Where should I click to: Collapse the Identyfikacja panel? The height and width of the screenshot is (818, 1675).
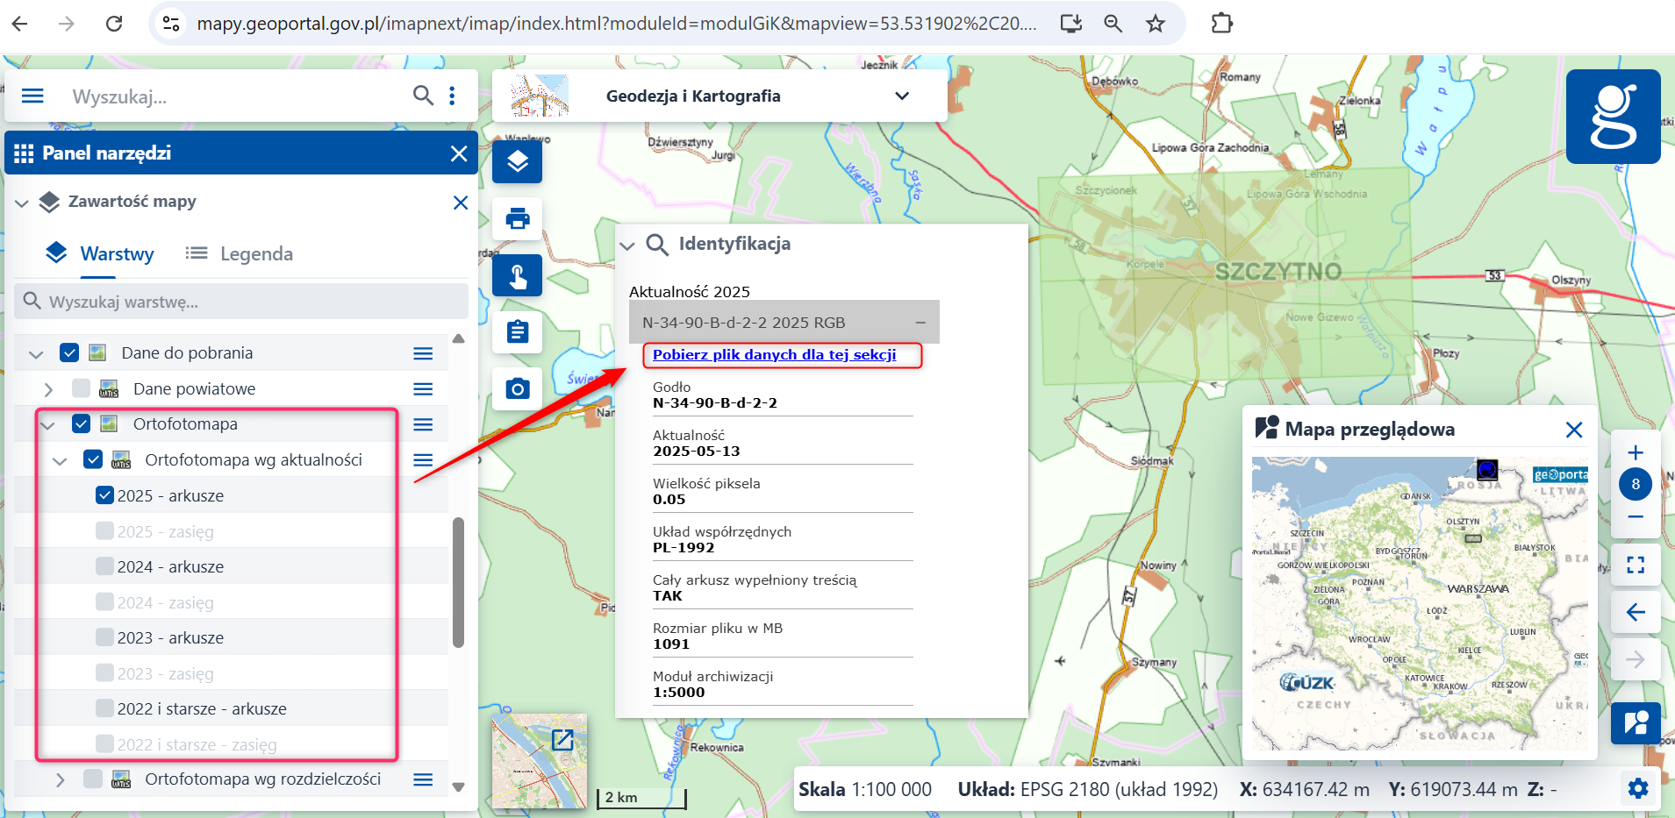point(627,245)
